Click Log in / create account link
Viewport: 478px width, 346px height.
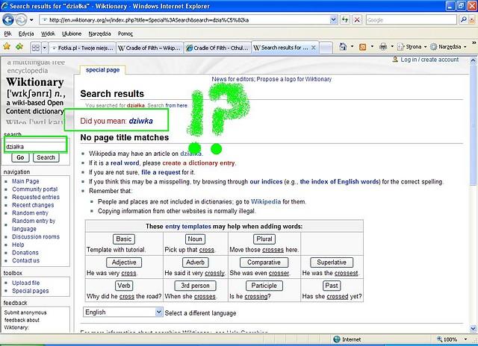point(429,60)
